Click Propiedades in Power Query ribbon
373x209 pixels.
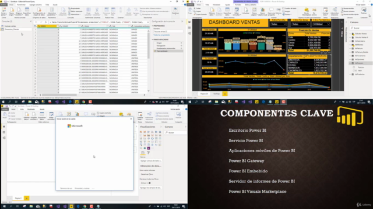(74, 9)
